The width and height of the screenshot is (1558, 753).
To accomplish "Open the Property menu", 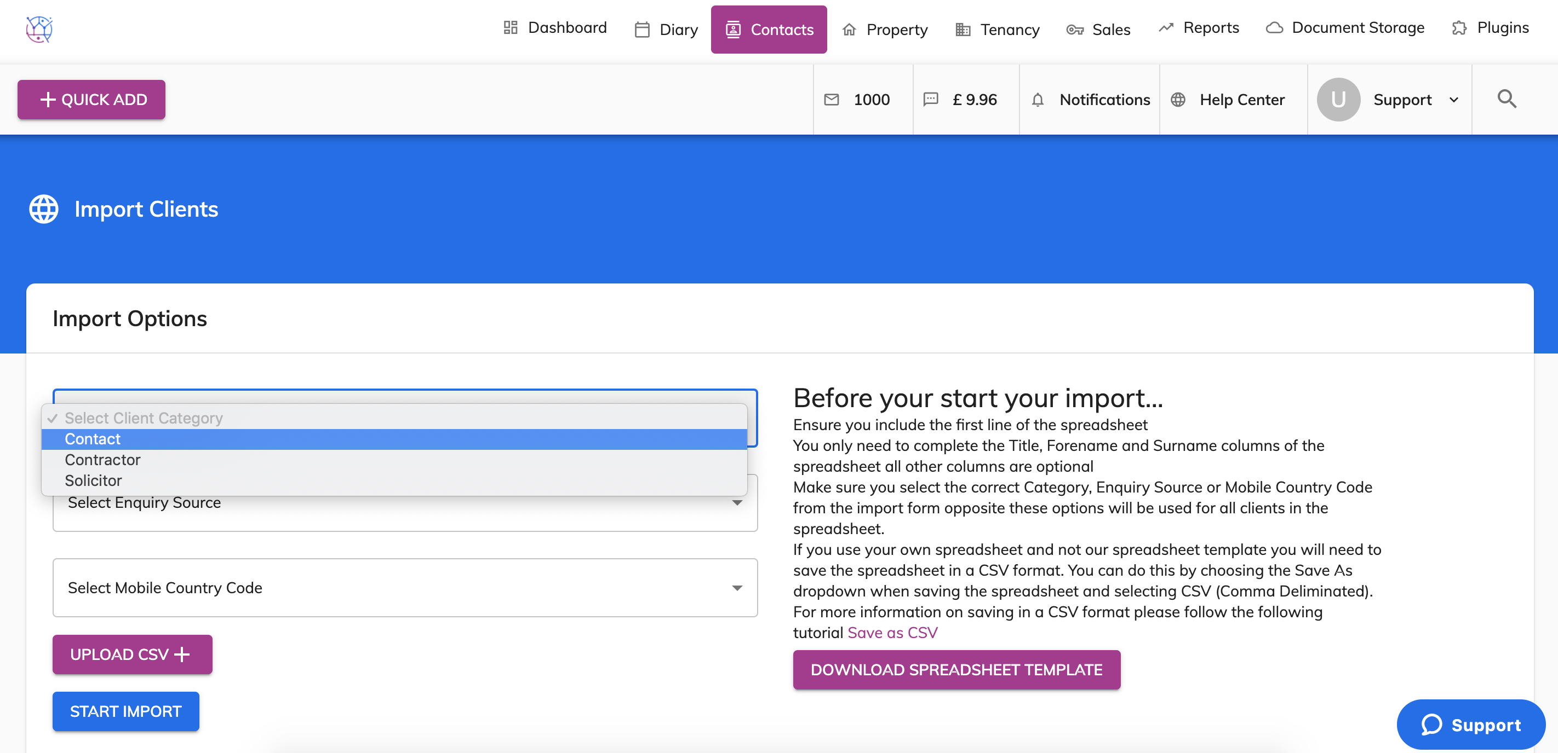I will point(885,30).
